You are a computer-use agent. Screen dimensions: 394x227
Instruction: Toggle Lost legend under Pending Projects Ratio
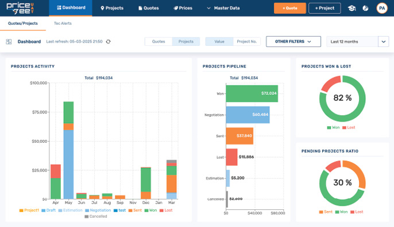tap(357, 212)
